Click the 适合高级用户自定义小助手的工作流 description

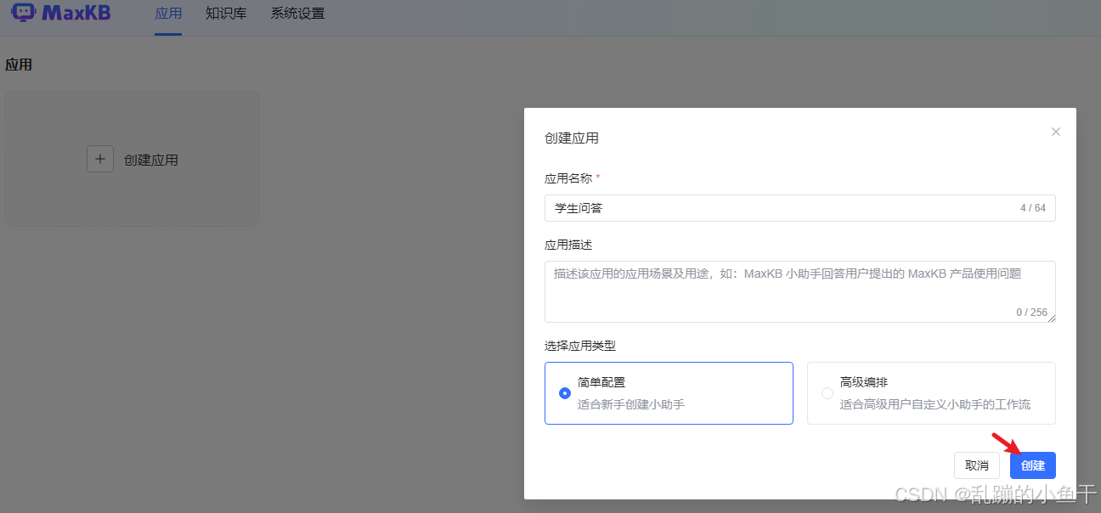(x=935, y=404)
